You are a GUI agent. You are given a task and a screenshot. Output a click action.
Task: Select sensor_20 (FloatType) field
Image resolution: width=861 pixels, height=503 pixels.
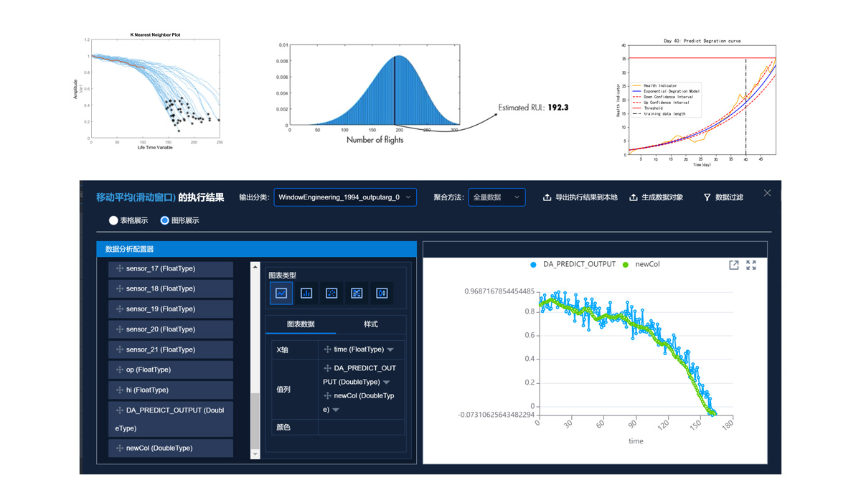pos(171,329)
